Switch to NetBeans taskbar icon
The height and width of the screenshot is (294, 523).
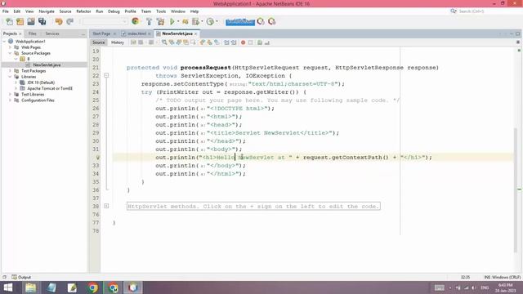point(132,287)
